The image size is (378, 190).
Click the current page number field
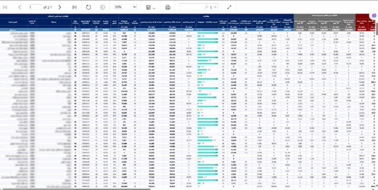coord(35,7)
